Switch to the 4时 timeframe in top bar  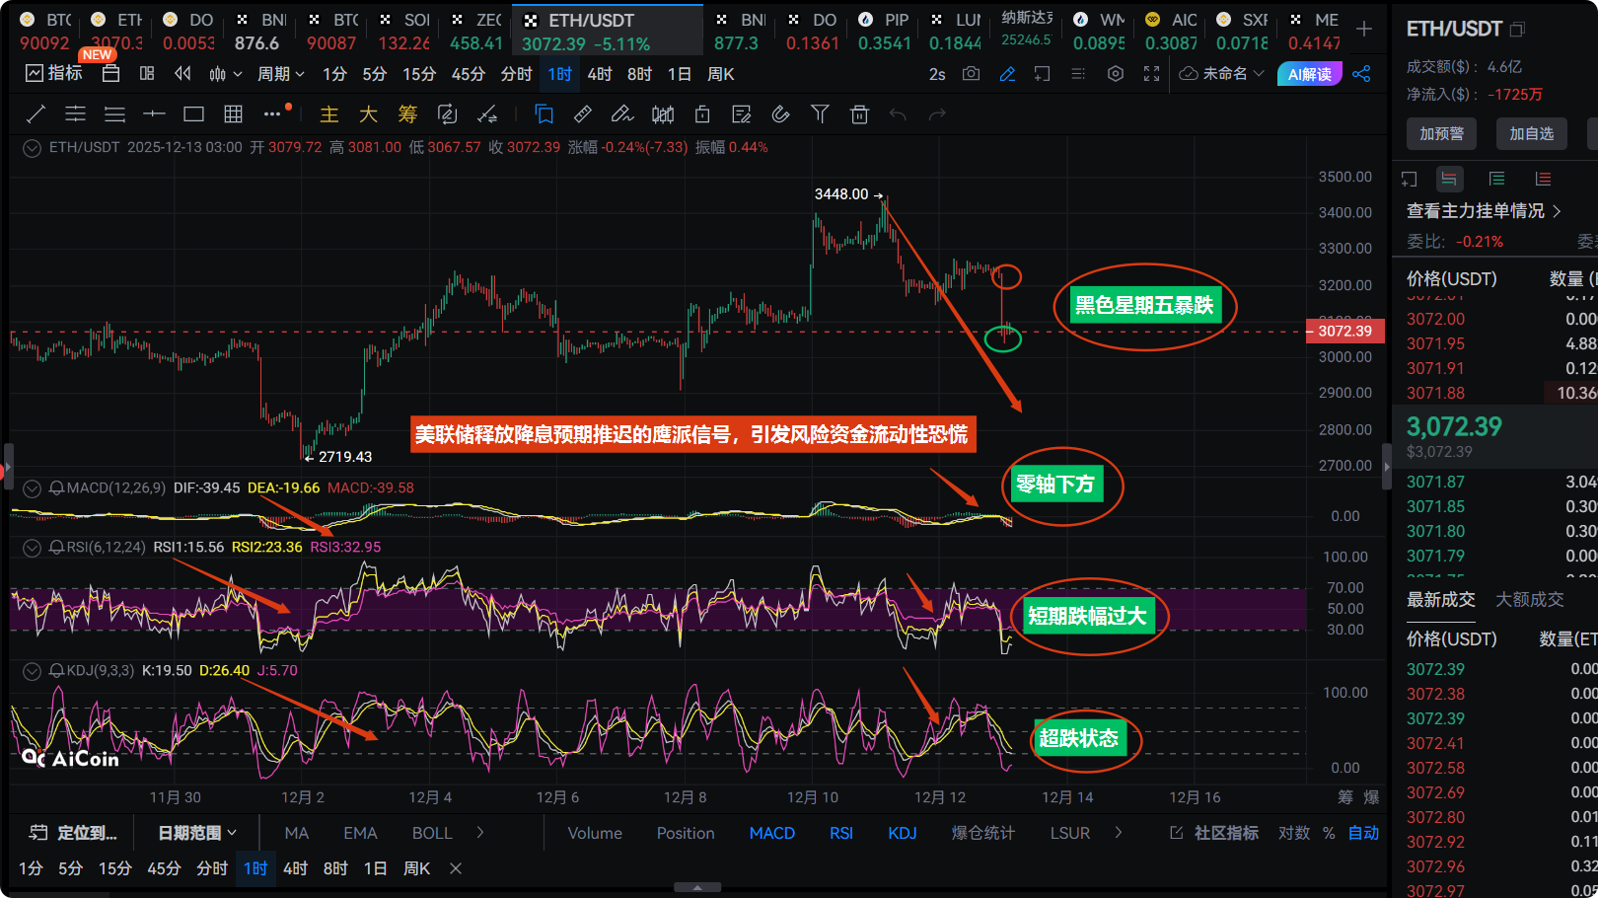click(x=599, y=74)
